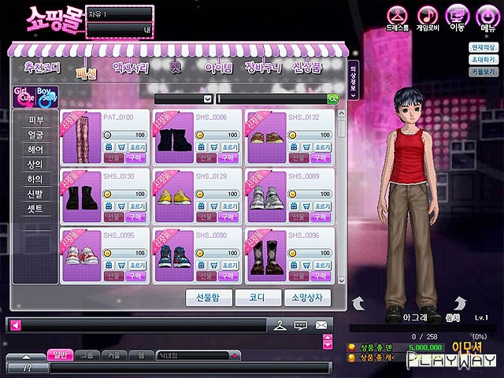Click the envelope mail icon in chat bar
The image size is (504, 378).
[x=321, y=324]
